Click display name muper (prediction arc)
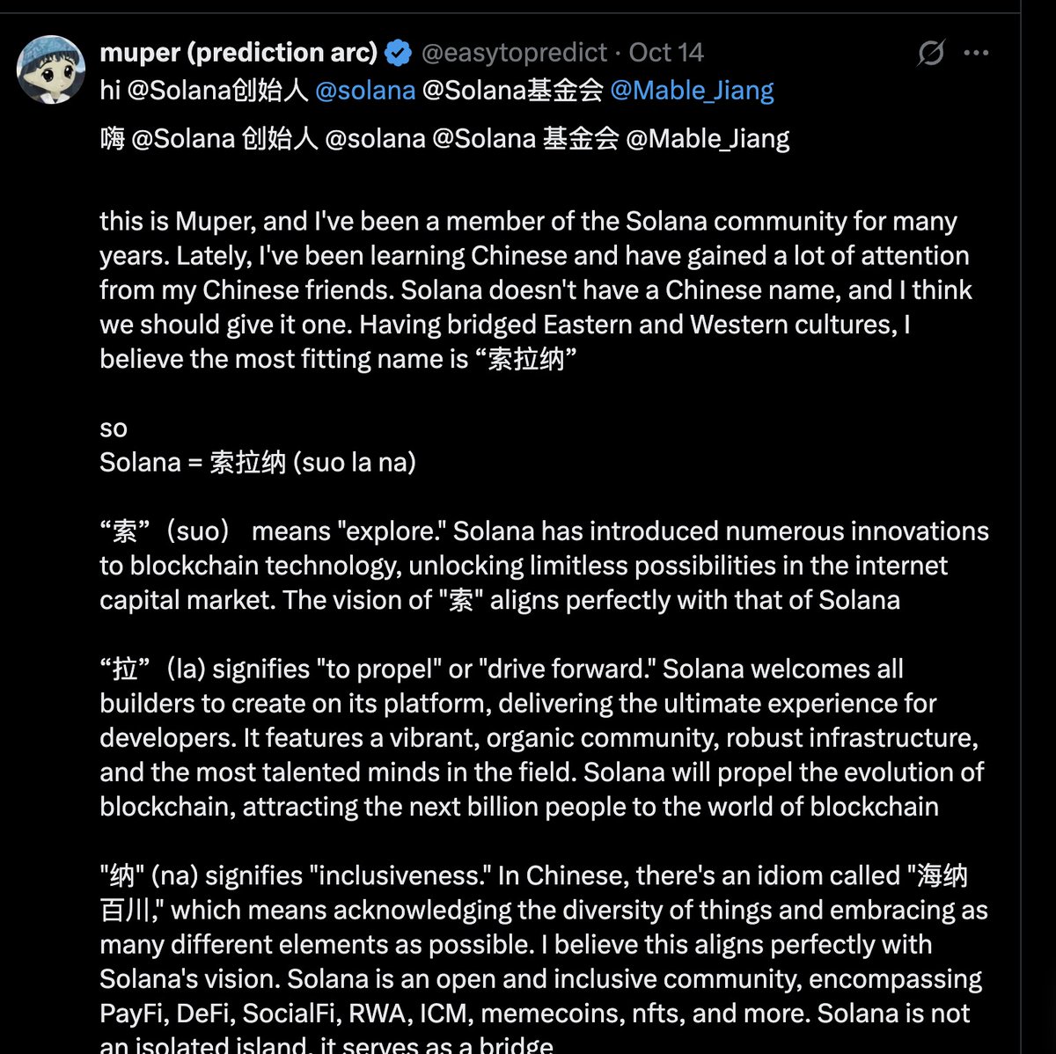Screen dimensions: 1056x1054 [x=238, y=53]
